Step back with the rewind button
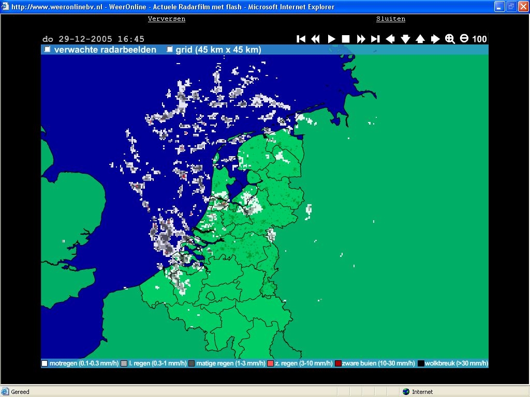The height and width of the screenshot is (397, 530). click(315, 39)
